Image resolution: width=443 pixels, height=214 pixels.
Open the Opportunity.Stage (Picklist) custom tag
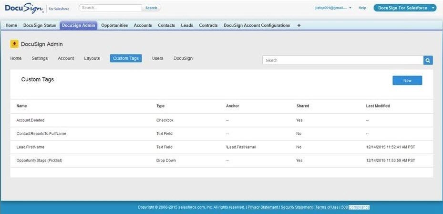(39, 160)
